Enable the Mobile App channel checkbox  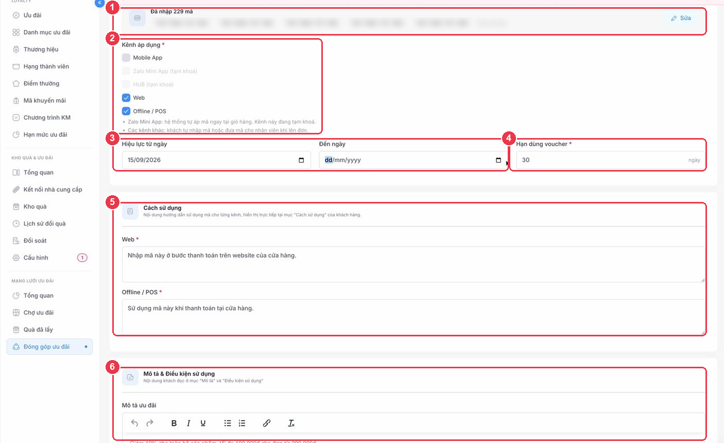click(x=126, y=58)
